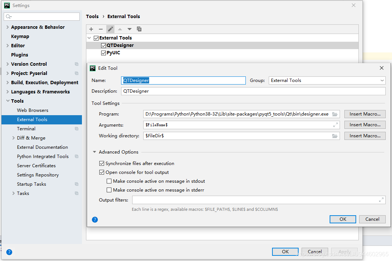Viewport: 392px width, 261px height.
Task: Enable Make console active on stdout message
Action: [x=109, y=181]
